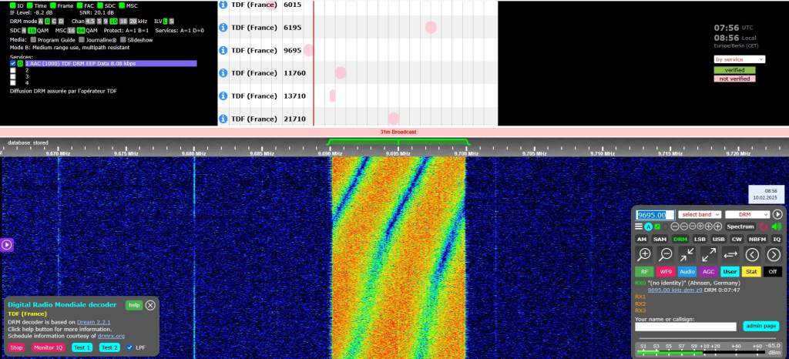
Task: Click the page right arrow icon
Action: [x=774, y=254]
